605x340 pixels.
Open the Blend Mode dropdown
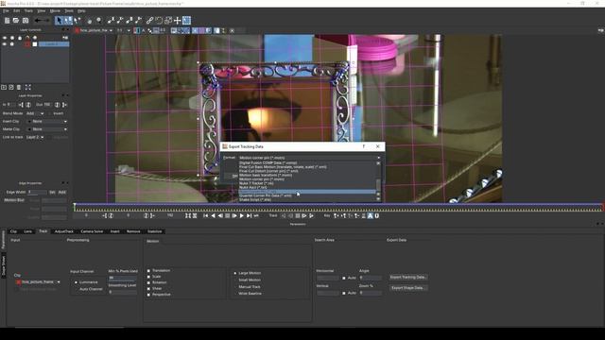click(35, 113)
